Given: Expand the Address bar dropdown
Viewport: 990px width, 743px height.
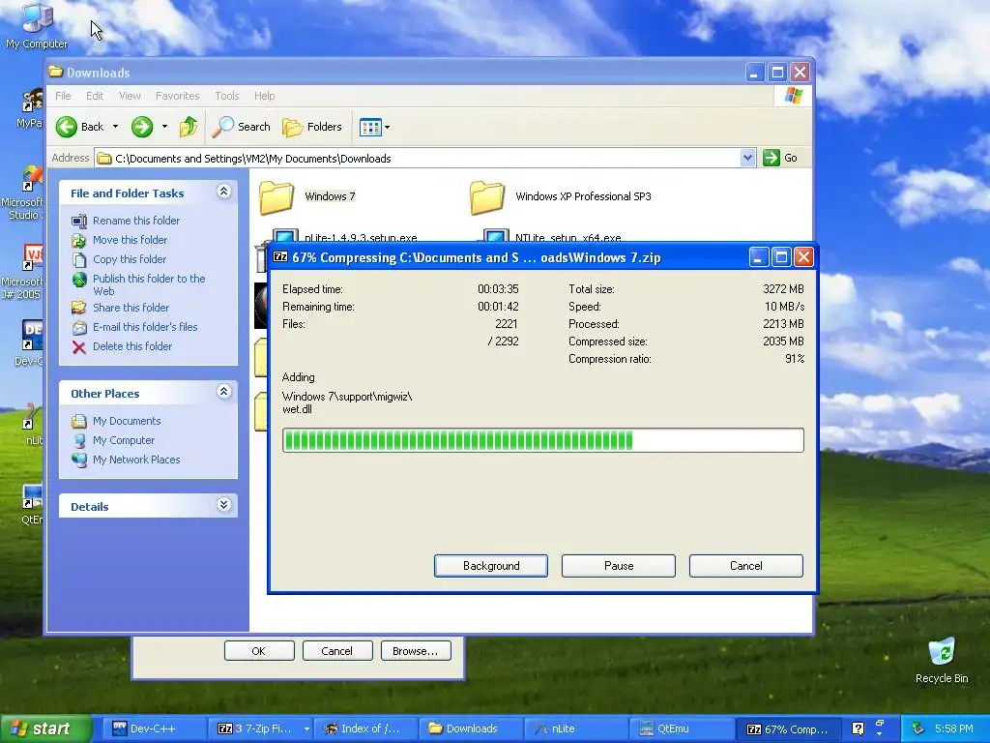Looking at the screenshot, I should click(747, 158).
